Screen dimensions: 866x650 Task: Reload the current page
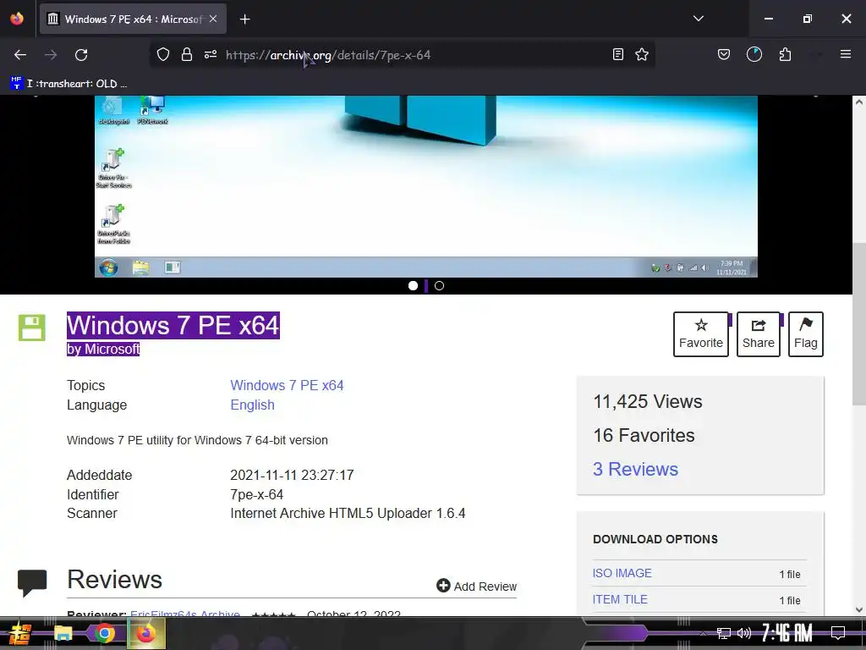point(81,55)
